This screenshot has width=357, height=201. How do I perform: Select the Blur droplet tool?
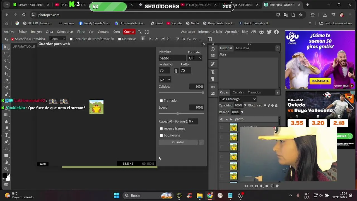coord(6,121)
